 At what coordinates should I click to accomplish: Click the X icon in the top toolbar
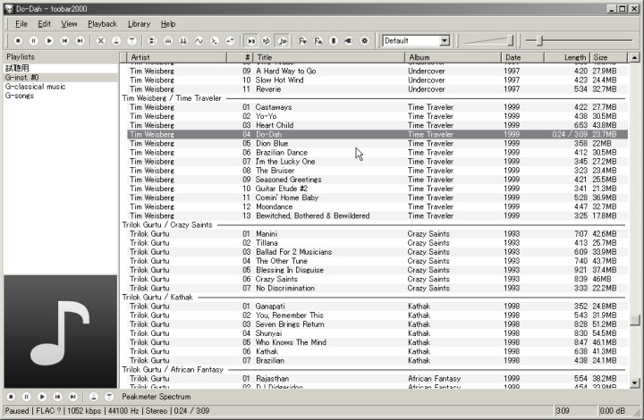pyautogui.click(x=101, y=40)
